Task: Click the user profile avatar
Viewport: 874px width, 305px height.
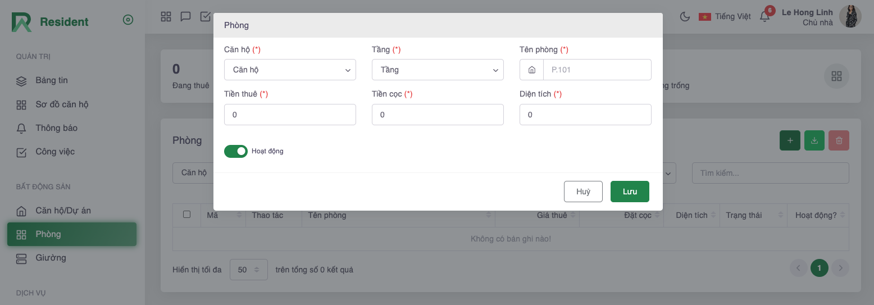Action: (850, 16)
